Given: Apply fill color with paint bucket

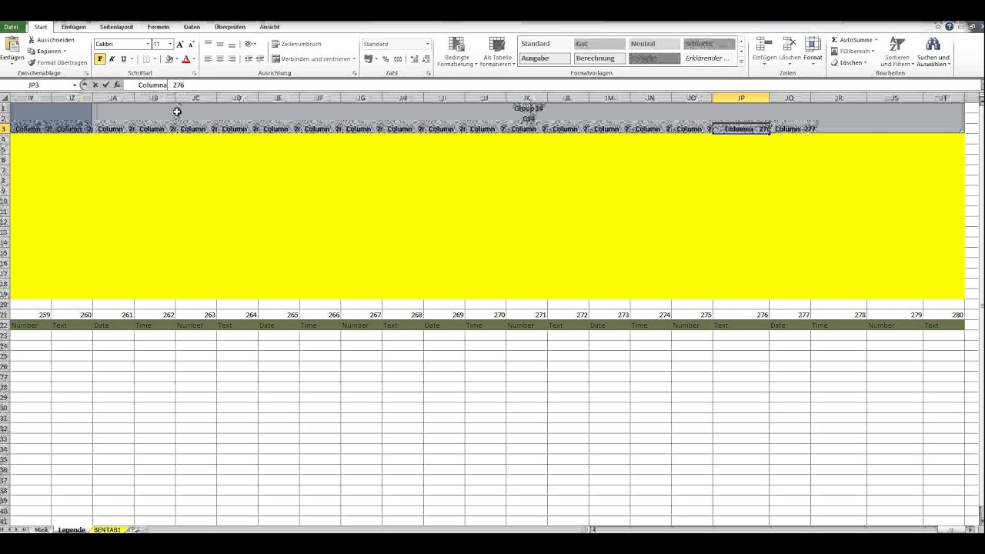Looking at the screenshot, I should pos(169,58).
